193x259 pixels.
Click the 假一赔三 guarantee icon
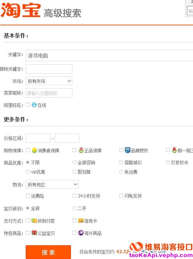[175, 150]
